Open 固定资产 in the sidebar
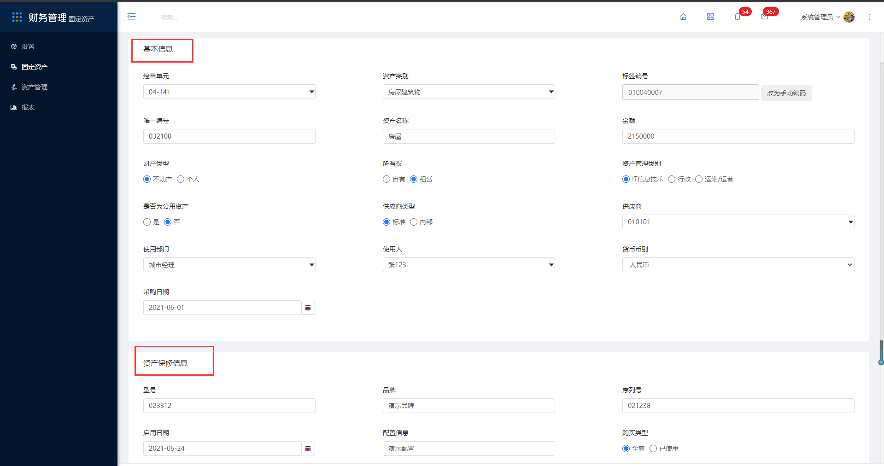Image resolution: width=884 pixels, height=466 pixels. coord(35,67)
